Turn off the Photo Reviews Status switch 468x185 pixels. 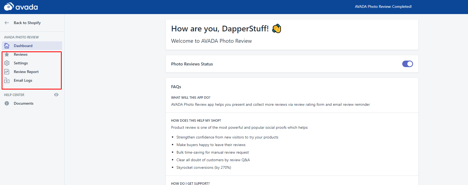click(407, 64)
